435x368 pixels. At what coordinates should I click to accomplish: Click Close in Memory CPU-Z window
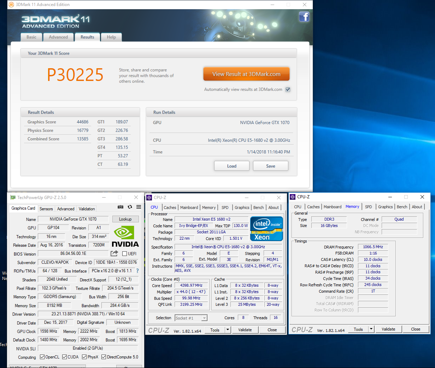[416, 329]
